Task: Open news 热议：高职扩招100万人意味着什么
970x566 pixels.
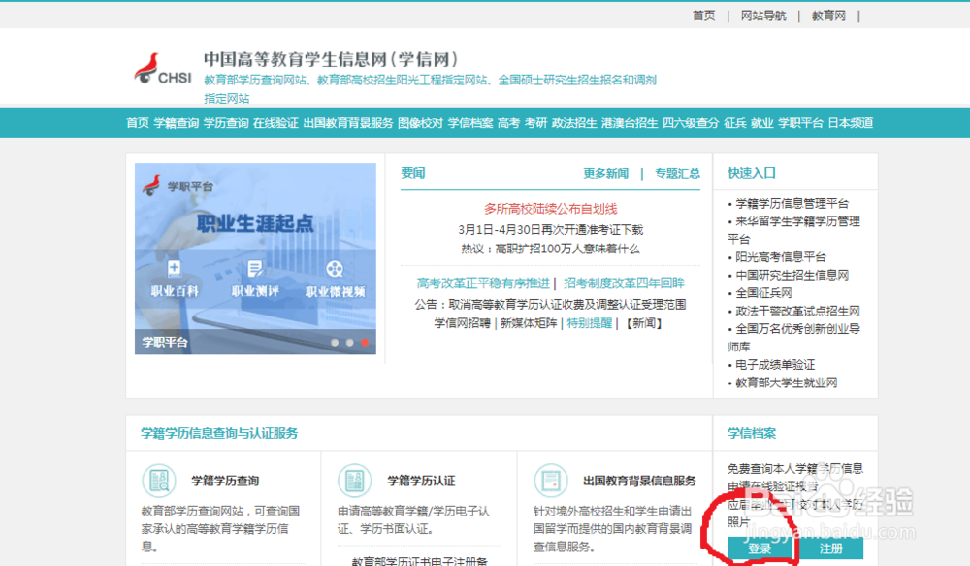Action: (x=551, y=249)
